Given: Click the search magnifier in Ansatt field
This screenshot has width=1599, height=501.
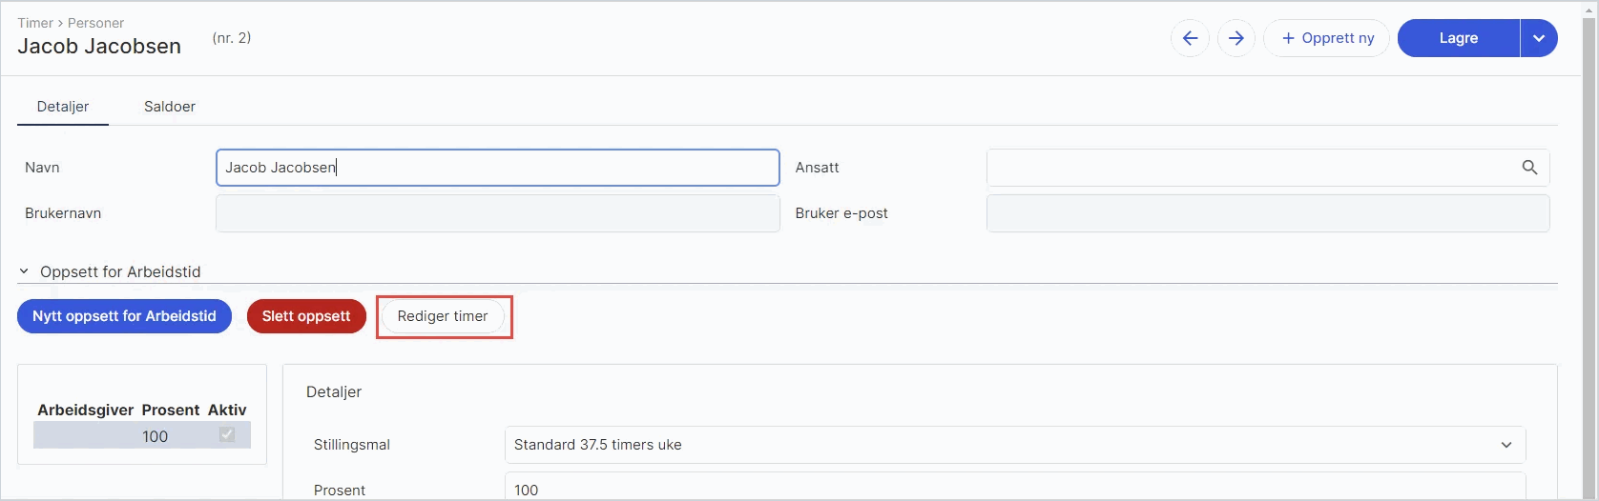Looking at the screenshot, I should [x=1529, y=168].
